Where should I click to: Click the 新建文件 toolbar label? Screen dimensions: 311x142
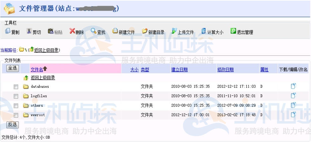coord(127,32)
